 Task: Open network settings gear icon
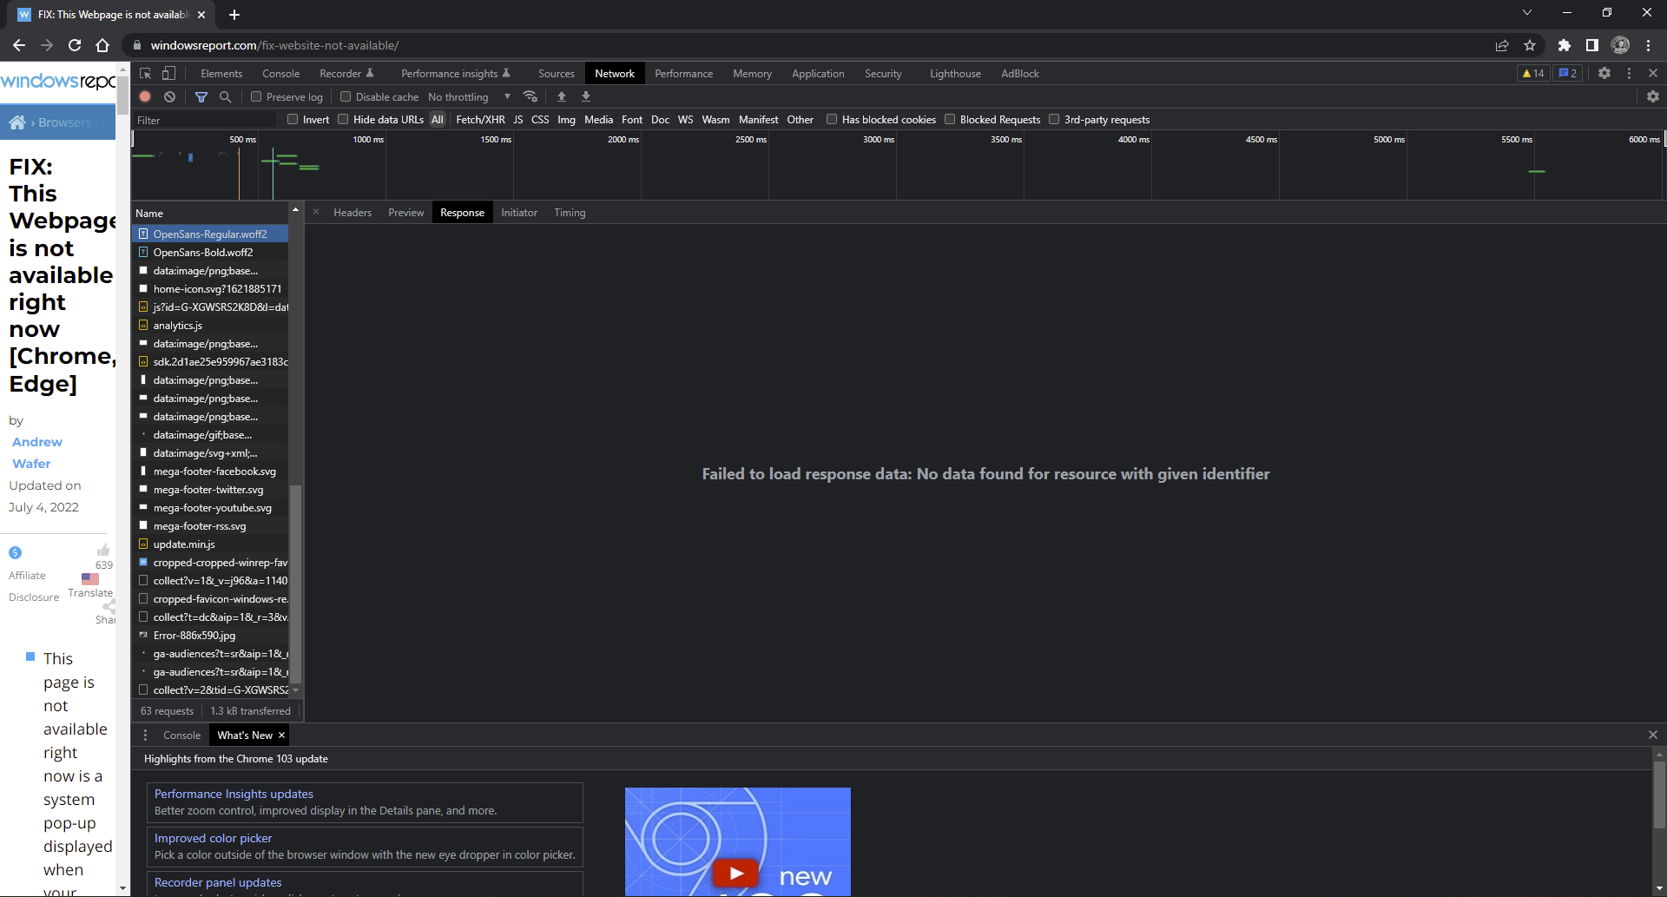click(1653, 97)
